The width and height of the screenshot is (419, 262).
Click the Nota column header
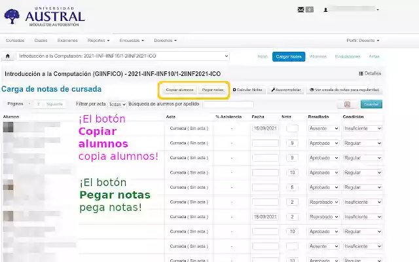286,117
